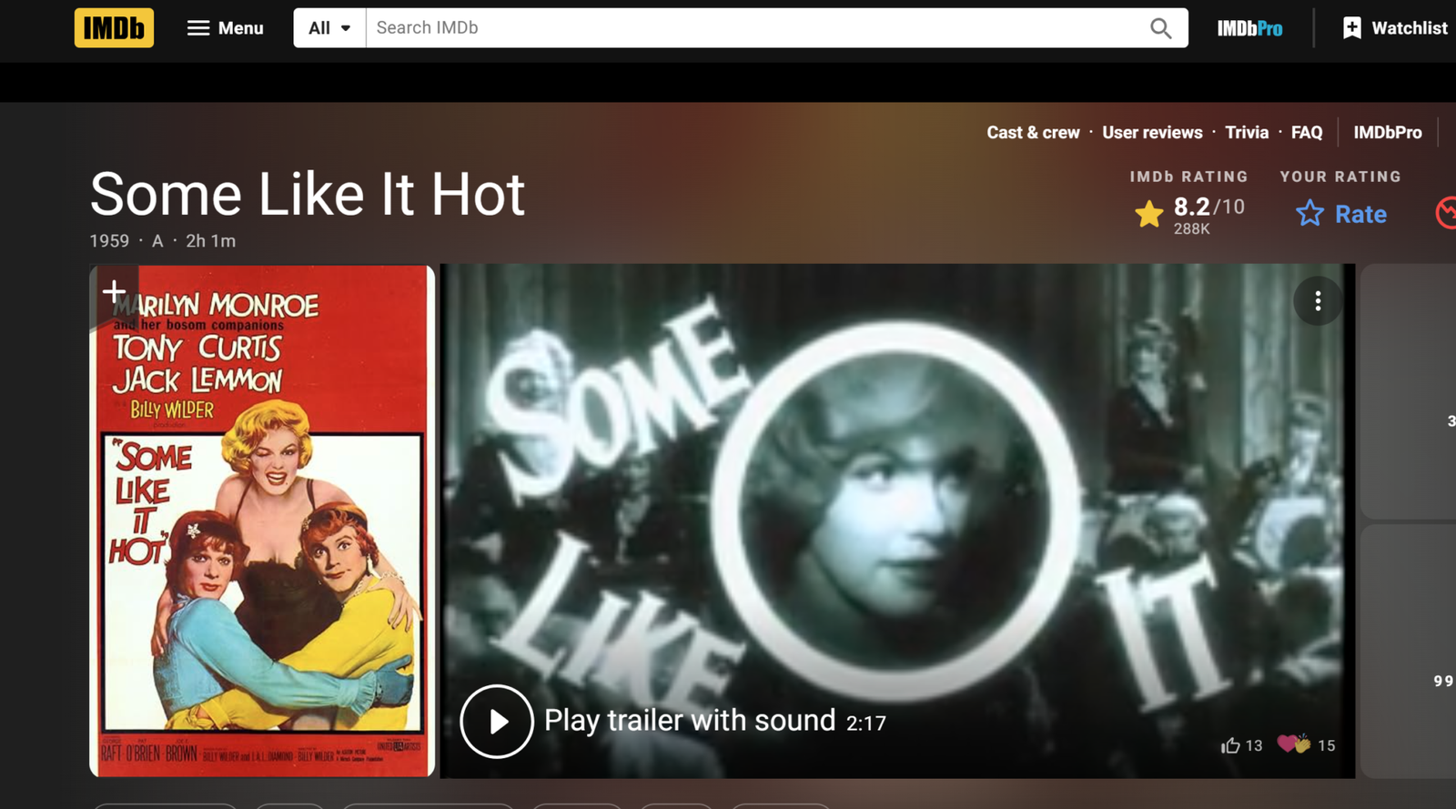1456x809 pixels.
Task: Open the hamburger Menu
Action: pyautogui.click(x=225, y=28)
